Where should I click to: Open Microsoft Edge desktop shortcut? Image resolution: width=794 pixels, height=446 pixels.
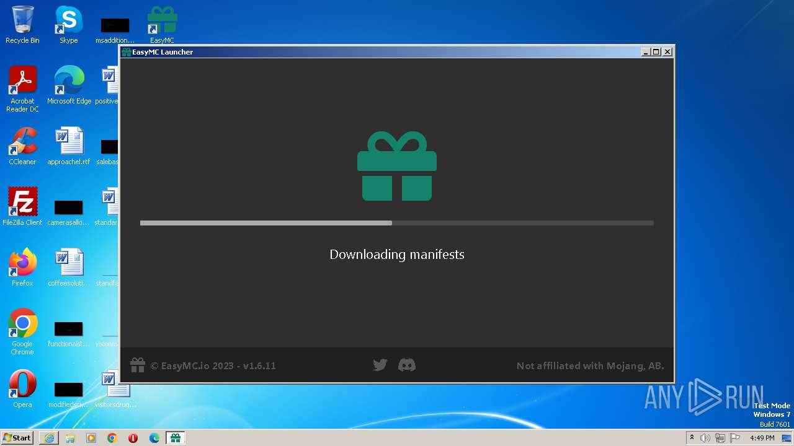click(69, 85)
